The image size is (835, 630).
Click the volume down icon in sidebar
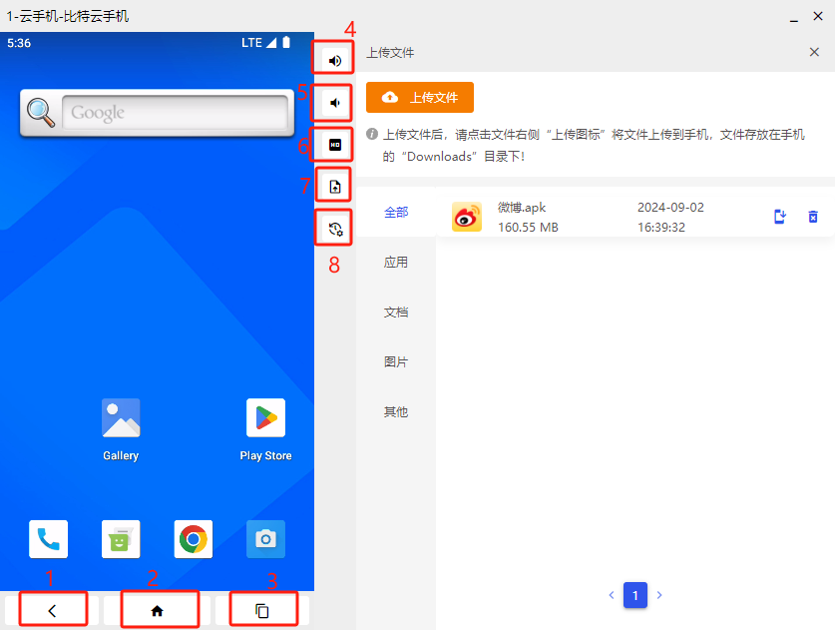point(335,102)
